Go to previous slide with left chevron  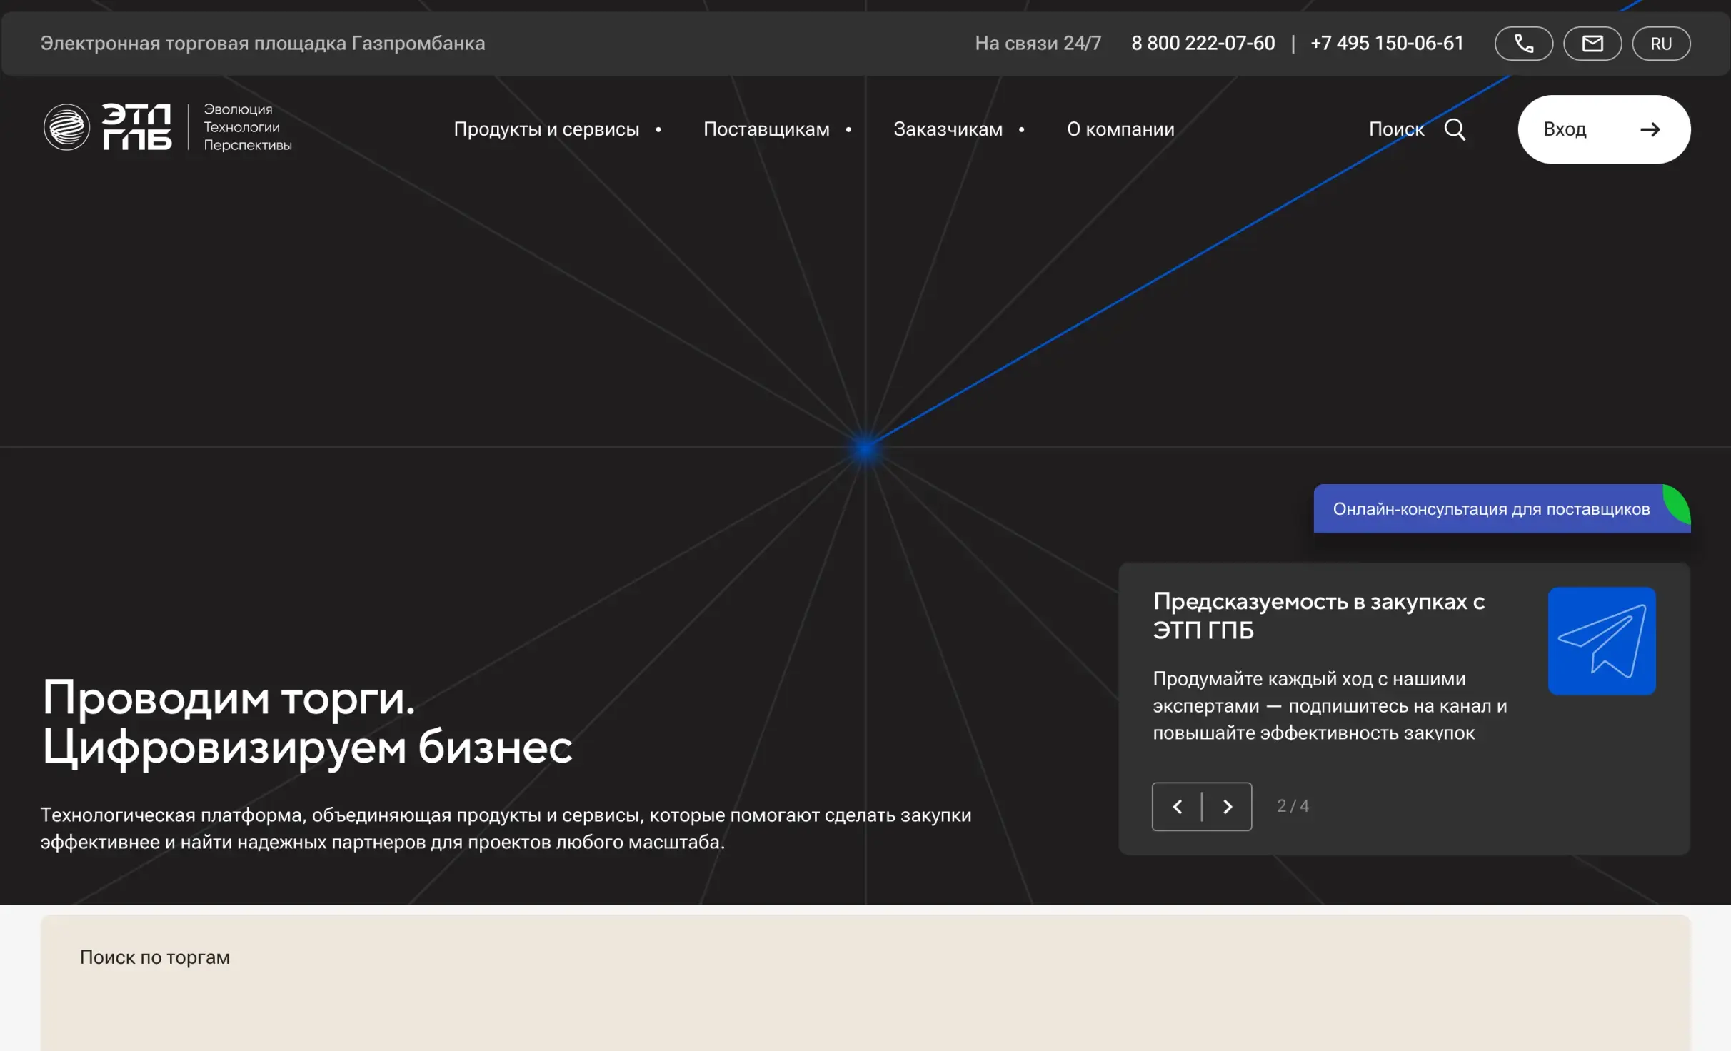coord(1178,806)
